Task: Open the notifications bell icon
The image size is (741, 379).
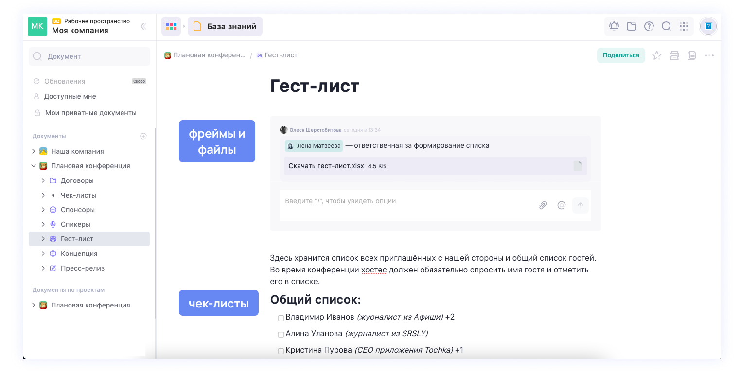Action: (614, 26)
